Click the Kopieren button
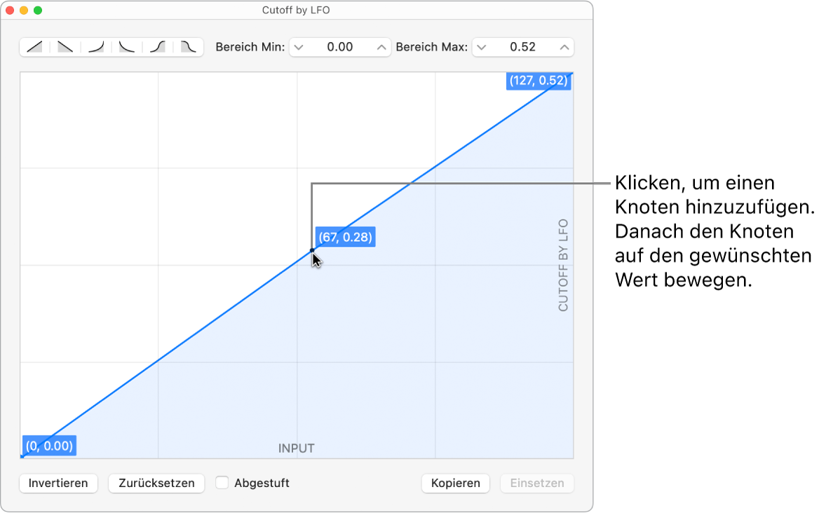This screenshot has height=513, width=819. 456,483
